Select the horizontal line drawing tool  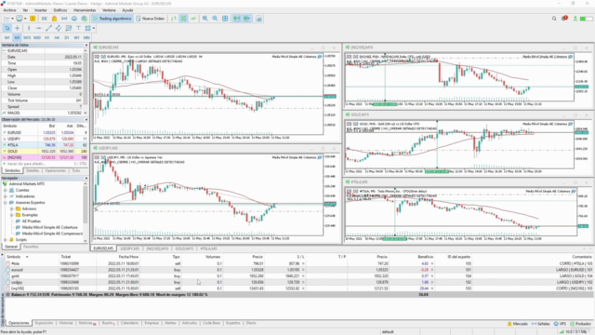[38, 28]
